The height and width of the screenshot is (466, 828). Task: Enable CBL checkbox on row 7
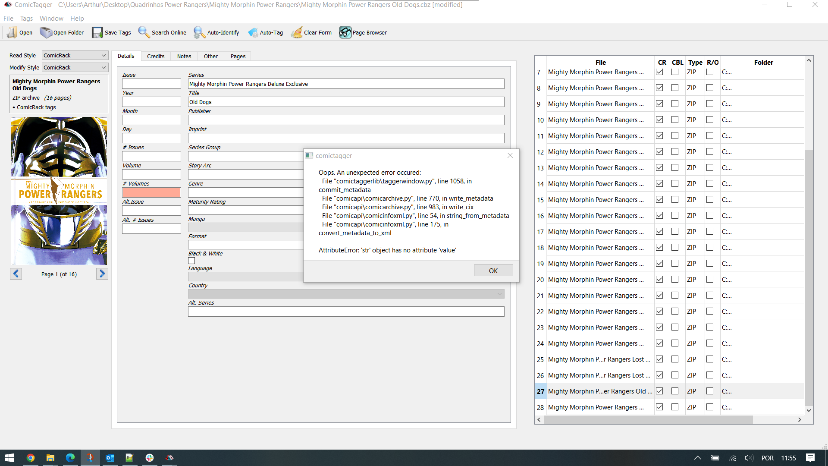(675, 72)
